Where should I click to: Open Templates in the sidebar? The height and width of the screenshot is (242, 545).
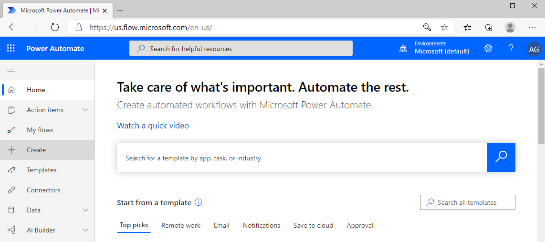point(42,170)
